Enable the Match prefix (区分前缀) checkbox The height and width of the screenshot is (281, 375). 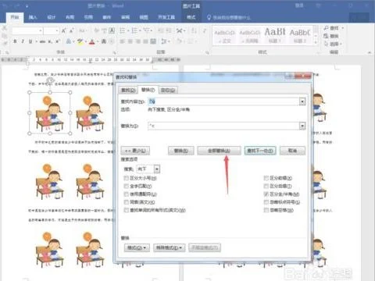coord(266,178)
